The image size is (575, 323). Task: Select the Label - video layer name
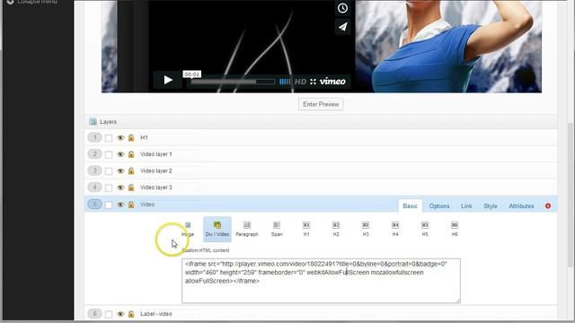155,314
